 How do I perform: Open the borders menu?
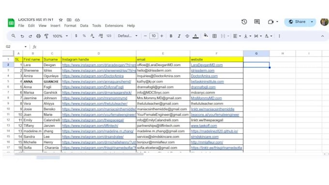(x=214, y=36)
